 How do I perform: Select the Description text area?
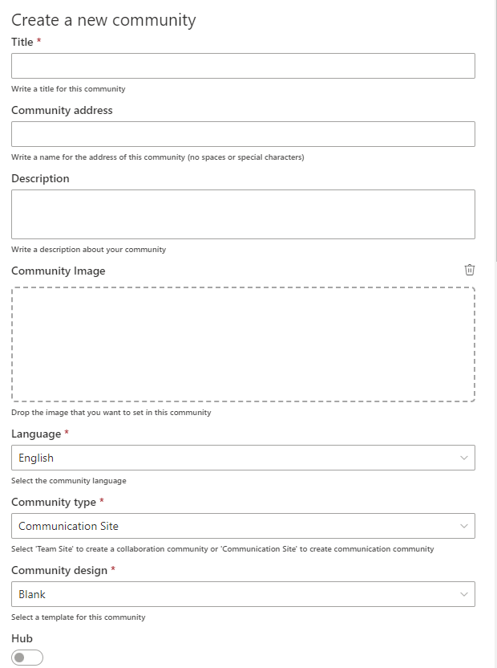pyautogui.click(x=243, y=214)
